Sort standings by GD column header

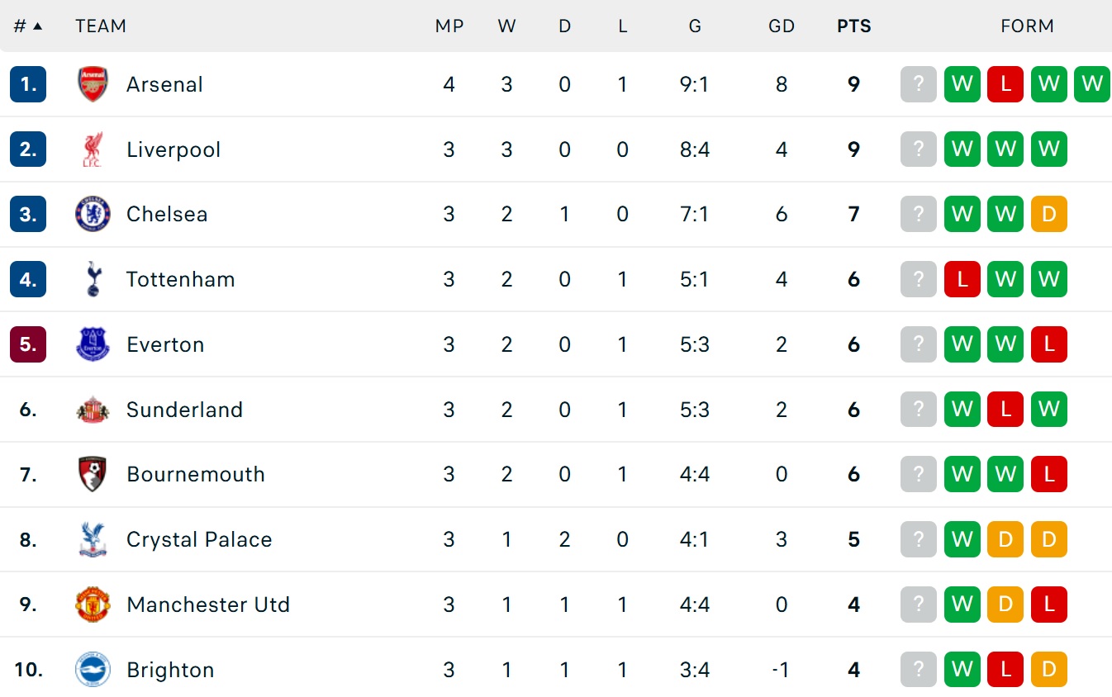(x=782, y=26)
